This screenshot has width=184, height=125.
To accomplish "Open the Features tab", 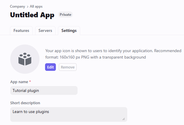I will pyautogui.click(x=21, y=30).
